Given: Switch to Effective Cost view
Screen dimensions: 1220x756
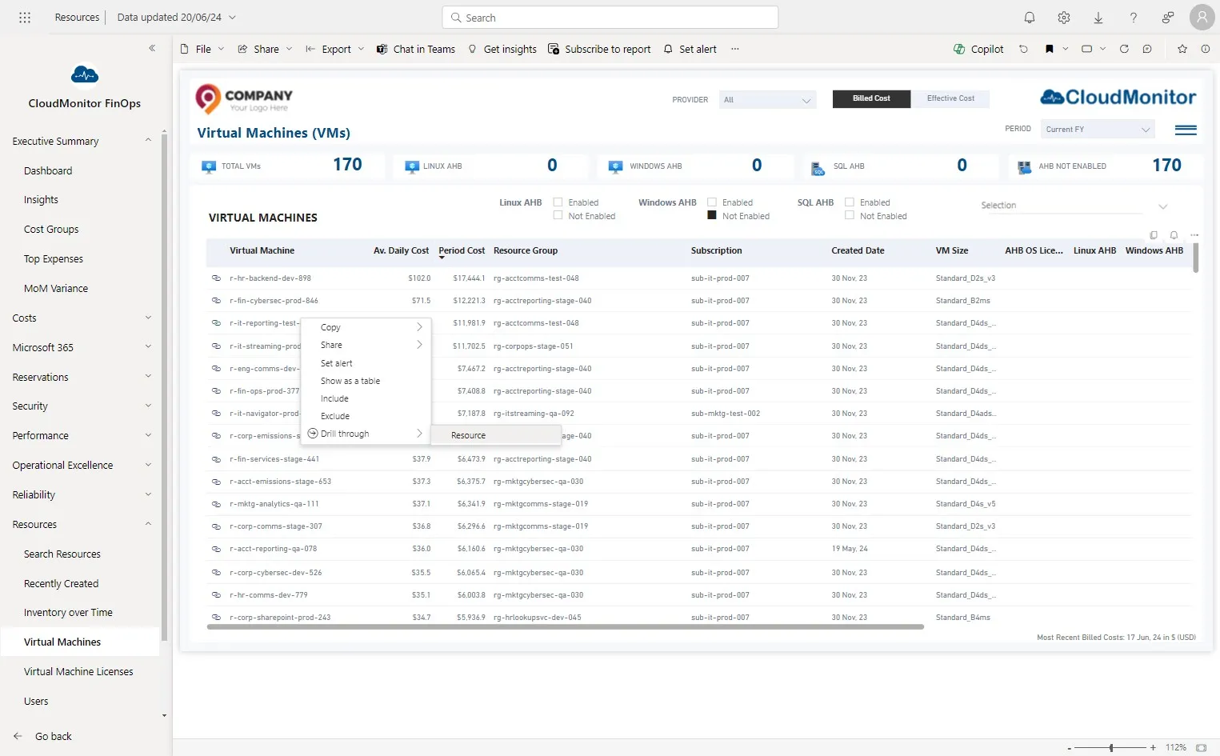Looking at the screenshot, I should [x=950, y=98].
